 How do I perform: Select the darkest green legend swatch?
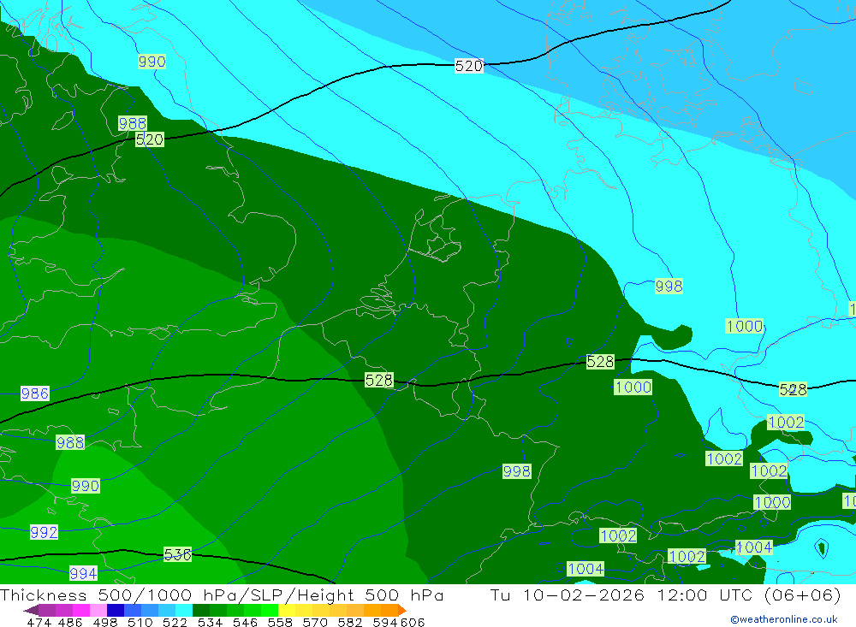coord(201,610)
